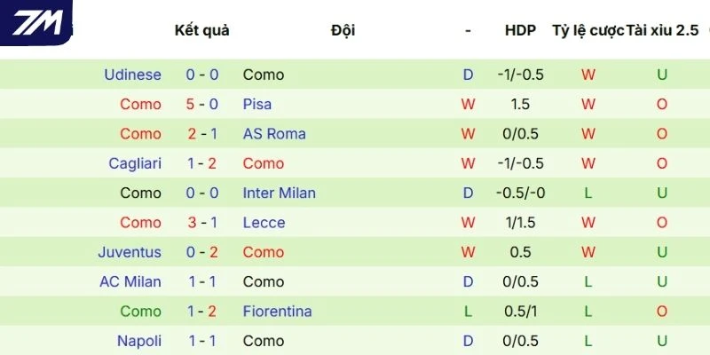
Task: Select the Juventus team name
Action: pyautogui.click(x=130, y=252)
